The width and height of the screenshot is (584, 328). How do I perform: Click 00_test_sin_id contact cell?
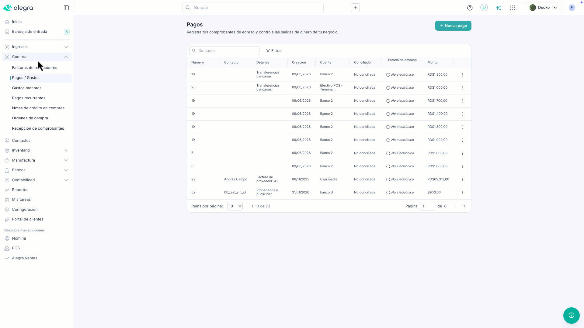(x=235, y=193)
